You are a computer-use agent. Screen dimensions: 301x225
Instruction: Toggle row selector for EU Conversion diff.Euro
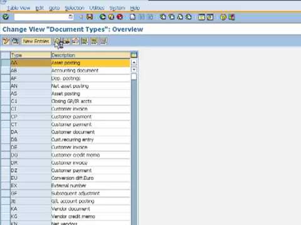pyautogui.click(x=5, y=178)
